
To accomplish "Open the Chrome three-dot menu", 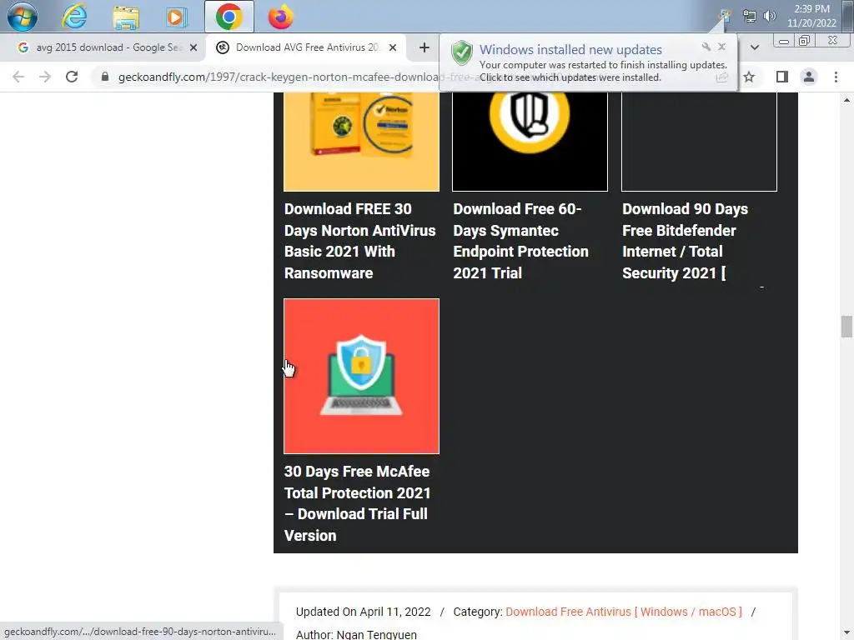I will click(x=836, y=77).
